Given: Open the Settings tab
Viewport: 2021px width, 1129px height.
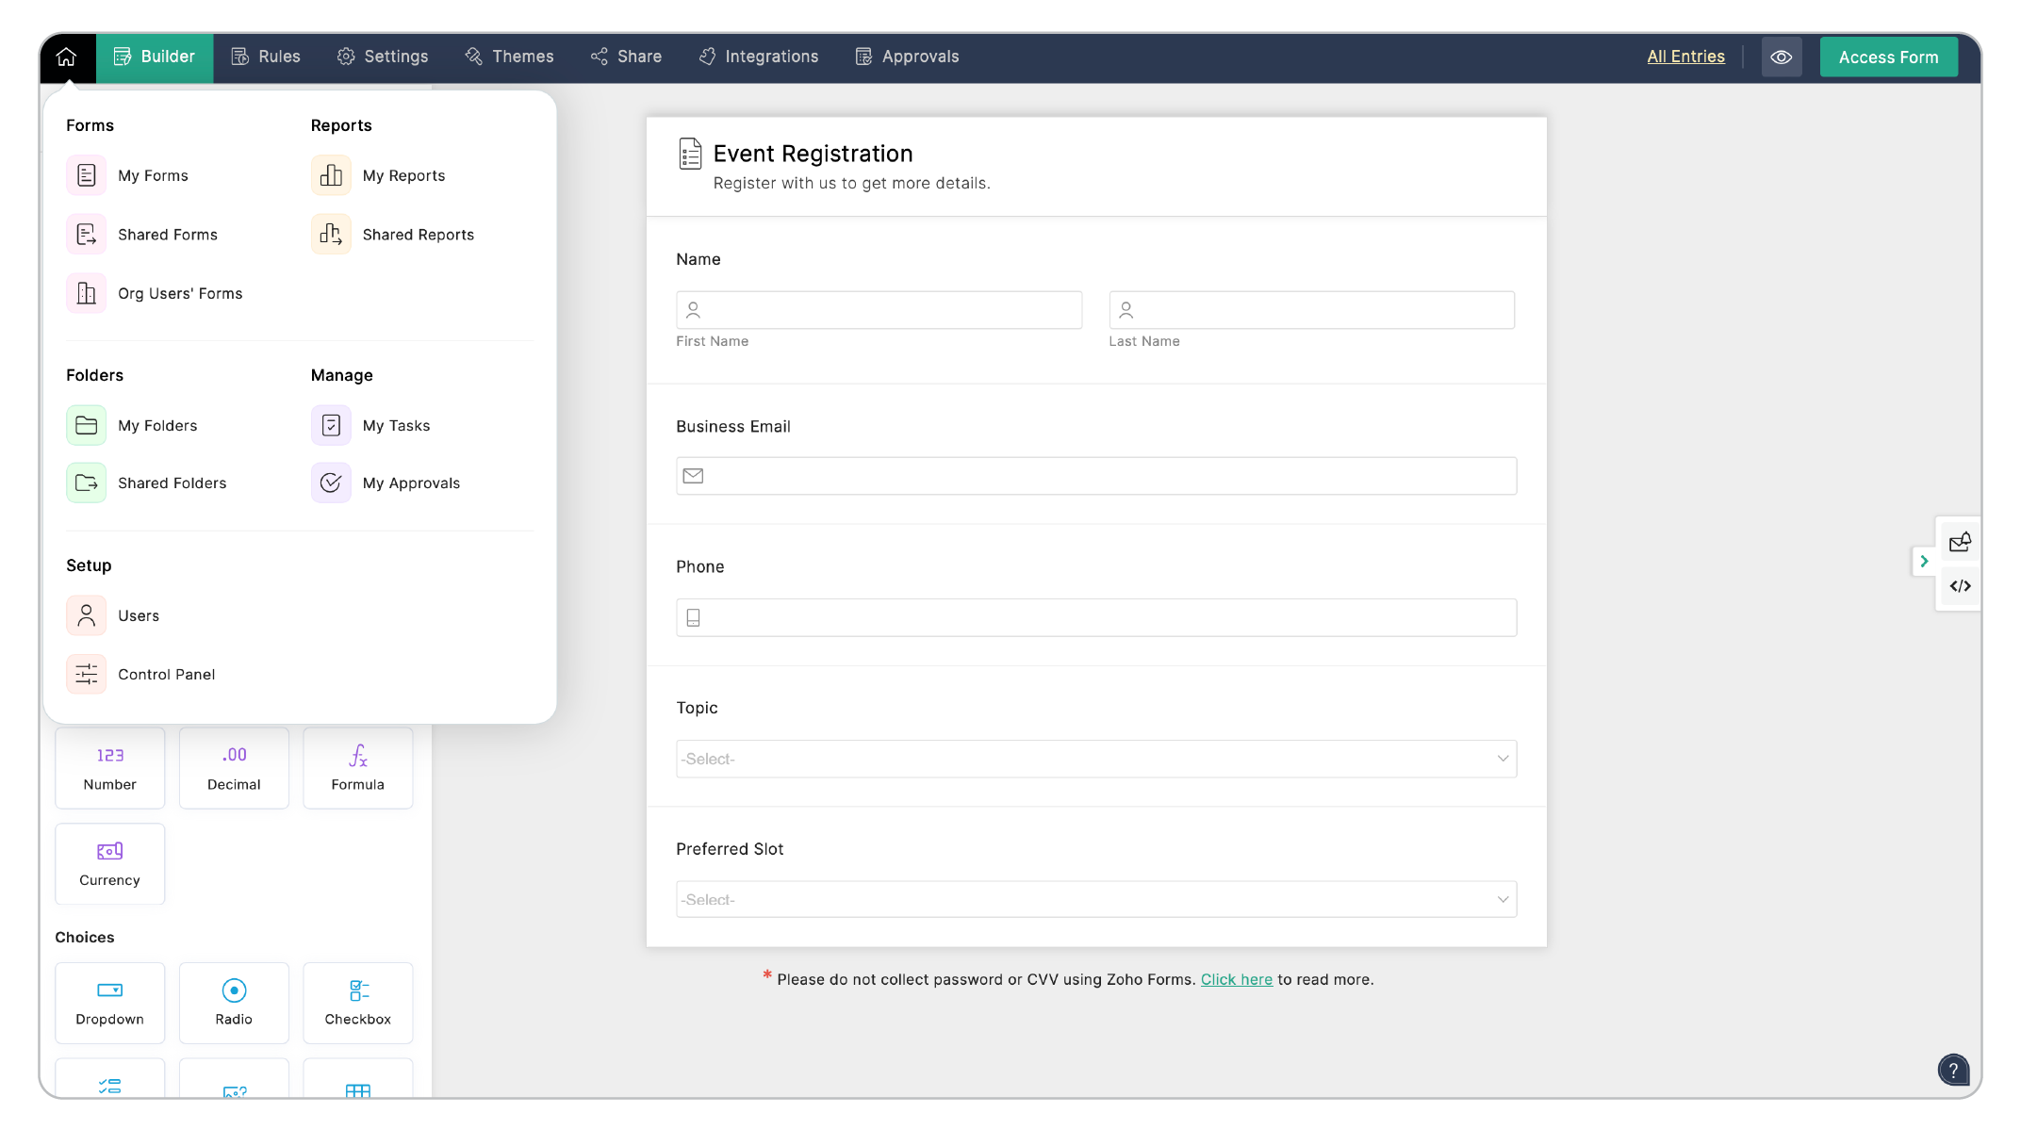Looking at the screenshot, I should (383, 57).
